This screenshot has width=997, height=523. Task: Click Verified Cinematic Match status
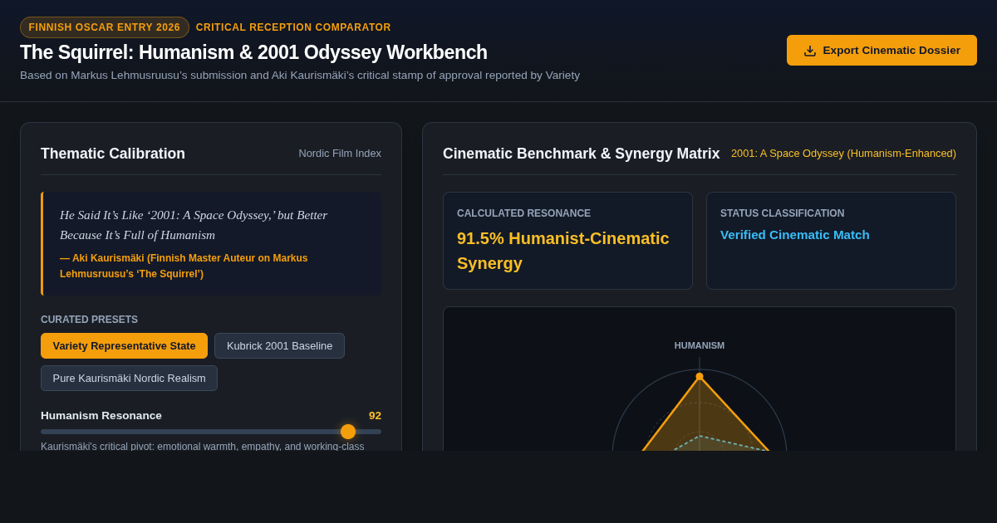795,235
